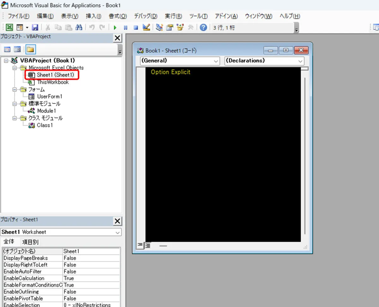The width and height of the screenshot is (379, 307).
Task: Open the help question mark icon
Action: pos(203,27)
